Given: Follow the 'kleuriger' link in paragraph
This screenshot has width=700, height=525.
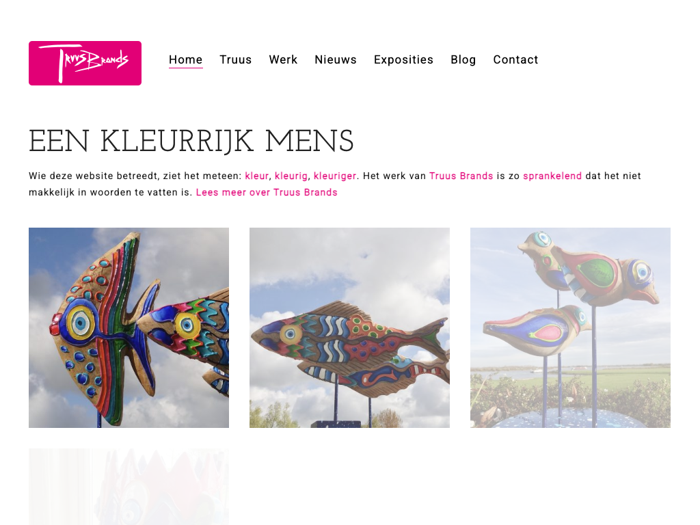Looking at the screenshot, I should coord(335,176).
